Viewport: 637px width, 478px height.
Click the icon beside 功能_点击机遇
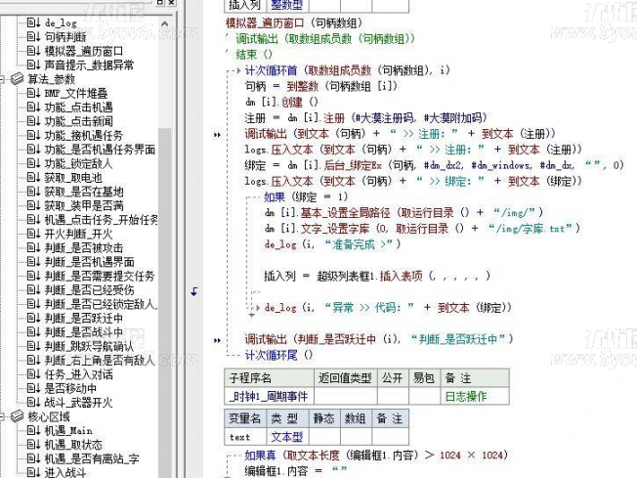[34, 108]
